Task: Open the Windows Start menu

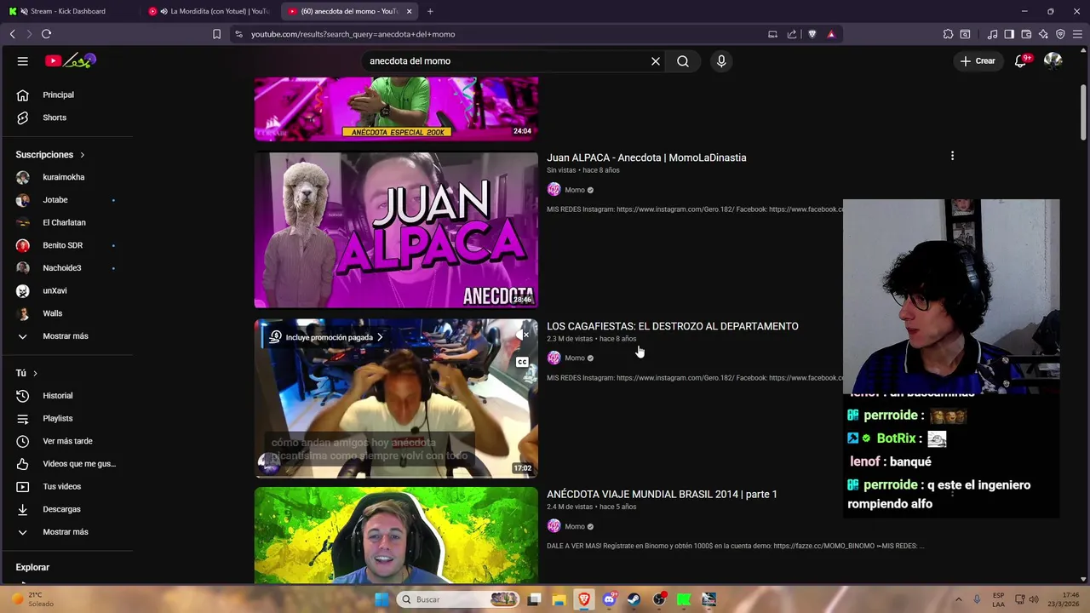Action: click(382, 599)
